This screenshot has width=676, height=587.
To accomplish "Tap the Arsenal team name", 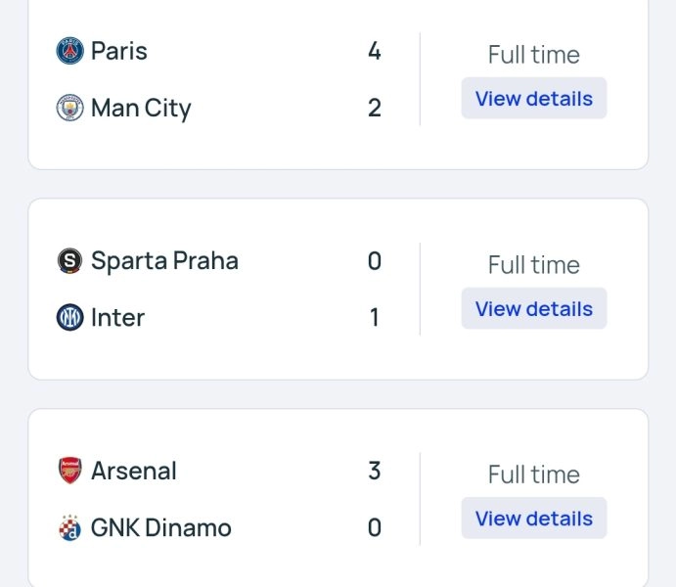I will 134,471.
